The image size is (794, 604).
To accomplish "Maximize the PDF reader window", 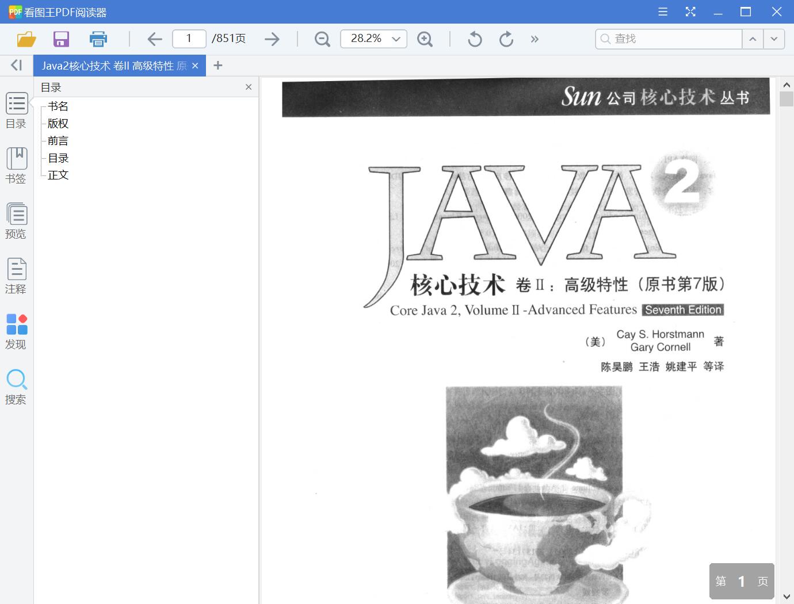I will [746, 12].
